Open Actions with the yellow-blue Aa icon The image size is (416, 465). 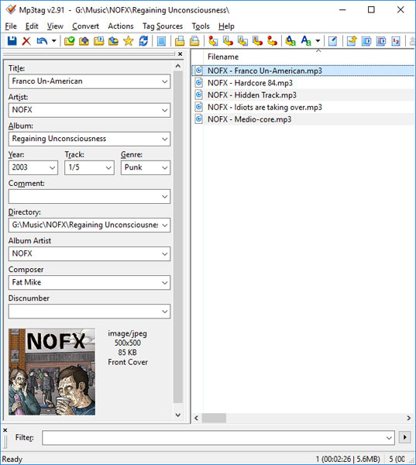tap(291, 41)
